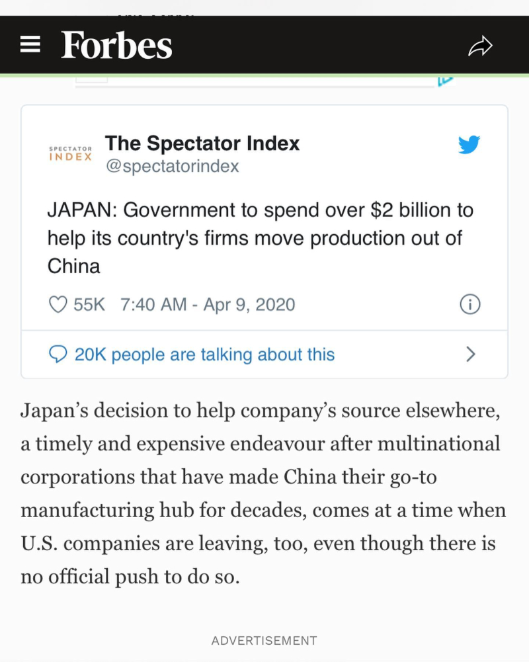Click the article paragraph about Japan's decision
529x662 pixels.
coord(263,493)
